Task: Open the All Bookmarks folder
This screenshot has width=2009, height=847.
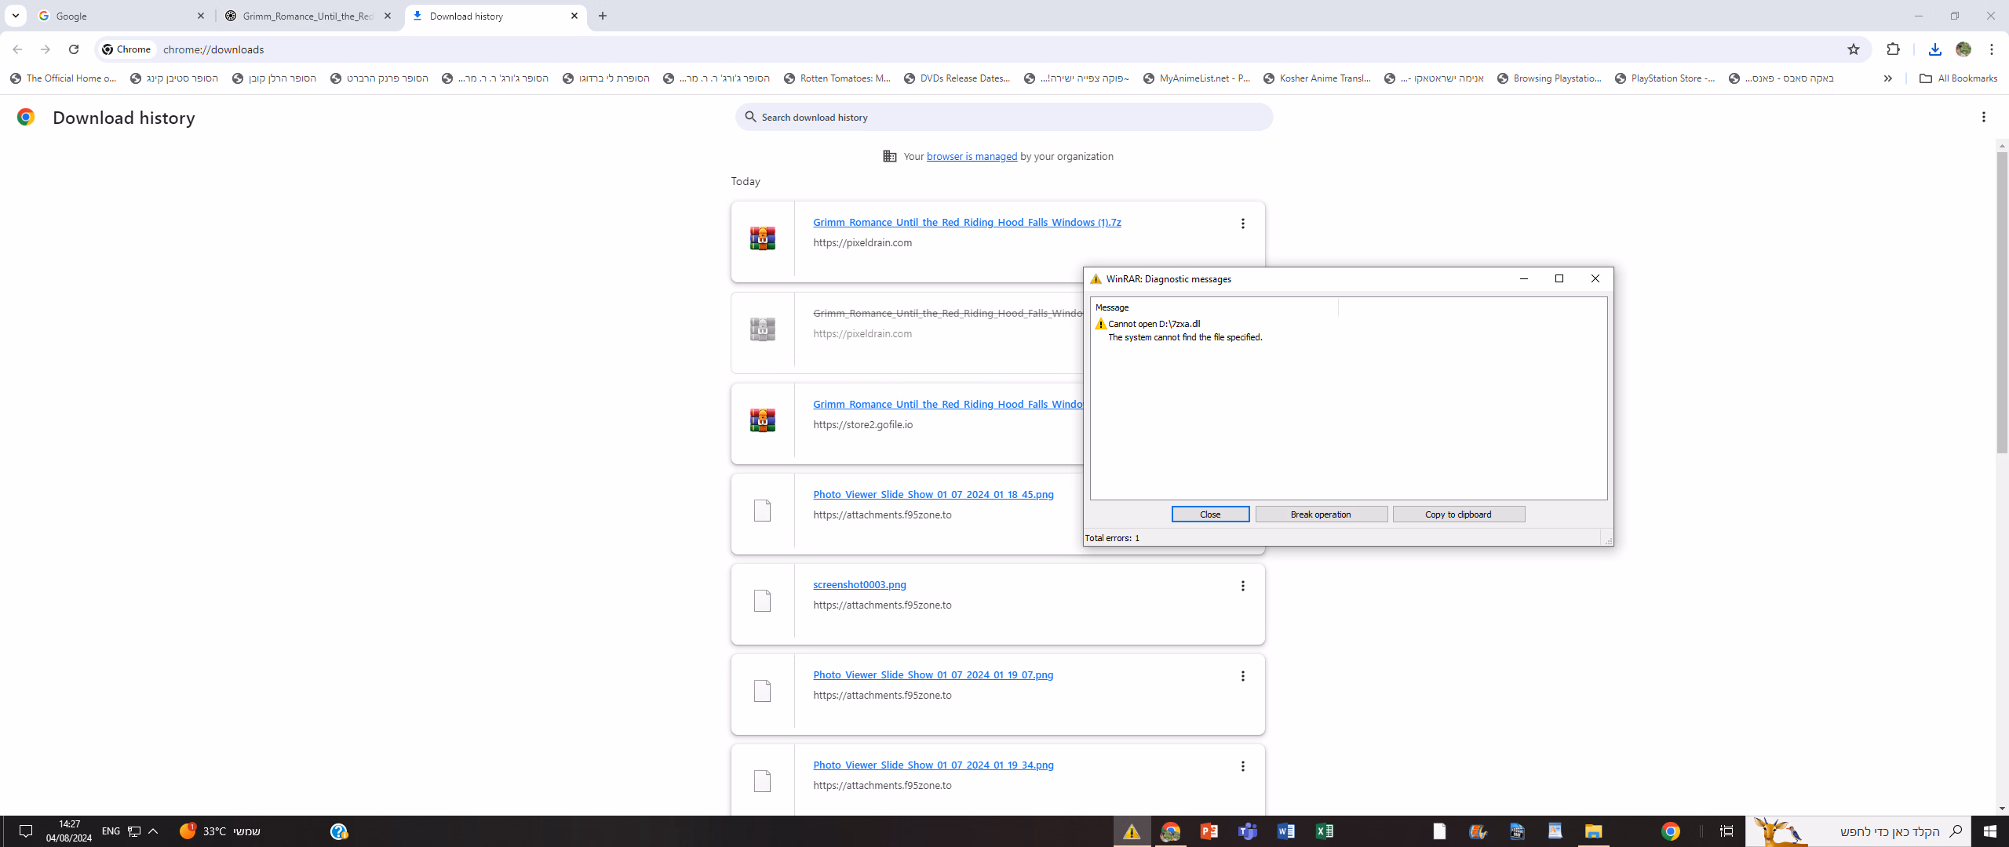Action: [1958, 78]
